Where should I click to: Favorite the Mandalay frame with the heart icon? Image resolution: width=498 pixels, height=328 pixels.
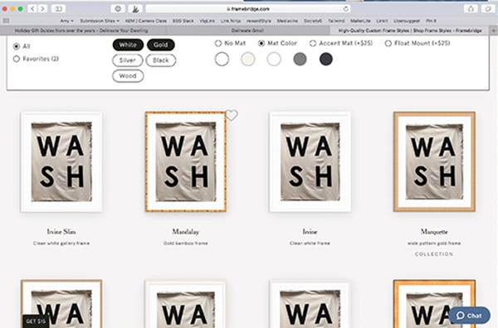click(x=232, y=115)
